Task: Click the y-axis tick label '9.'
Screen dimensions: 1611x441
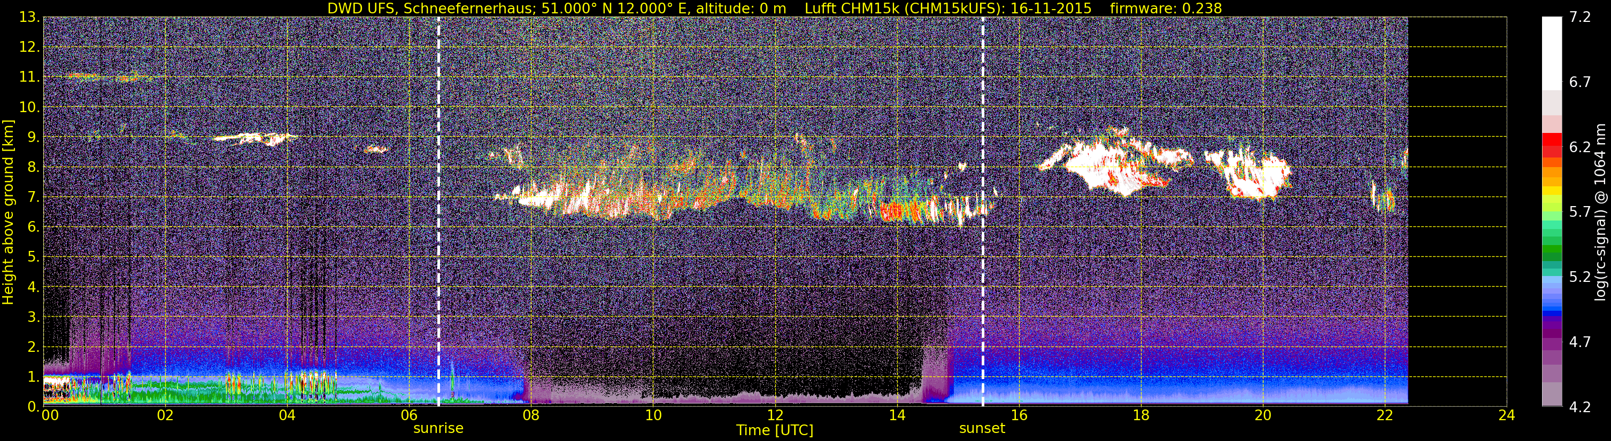Action: point(34,137)
